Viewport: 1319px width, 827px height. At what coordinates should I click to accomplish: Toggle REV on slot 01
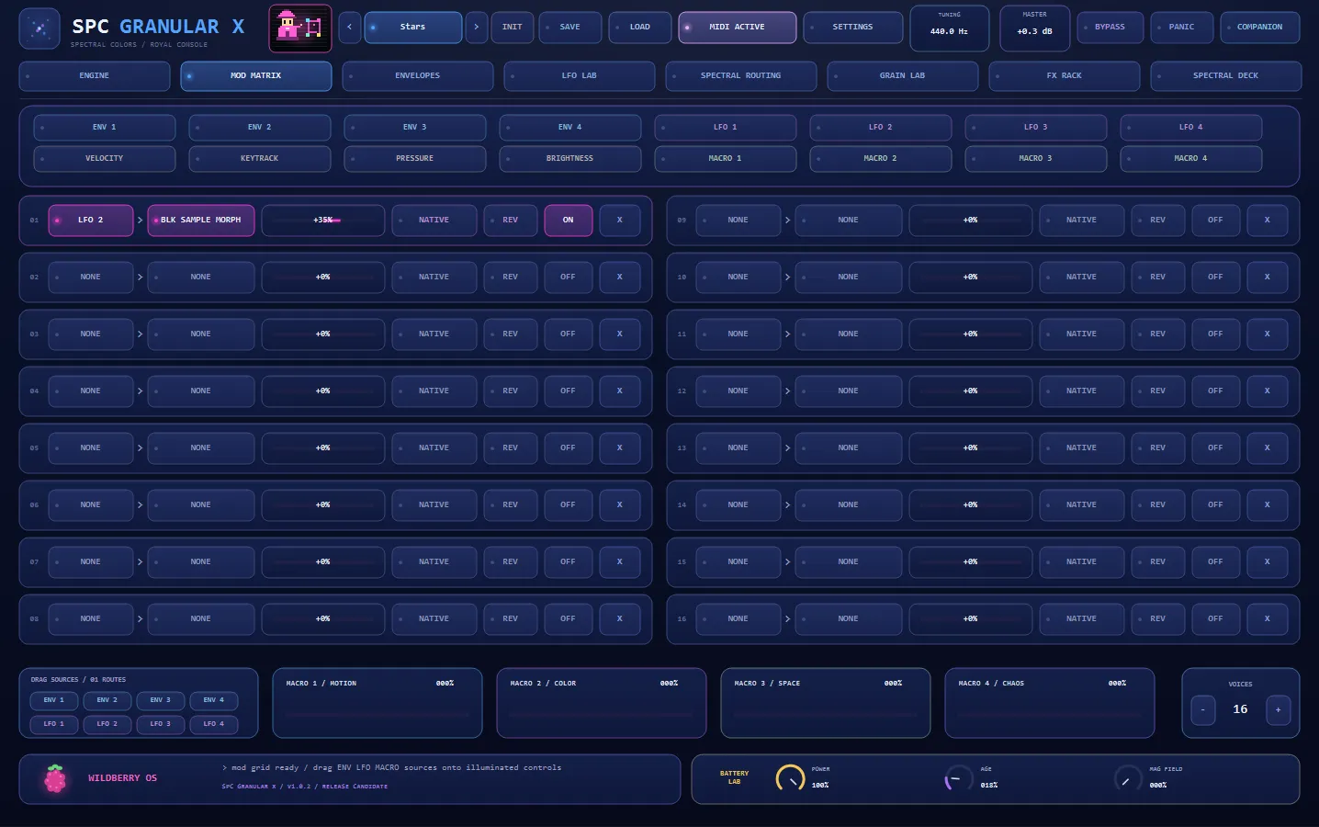point(511,221)
